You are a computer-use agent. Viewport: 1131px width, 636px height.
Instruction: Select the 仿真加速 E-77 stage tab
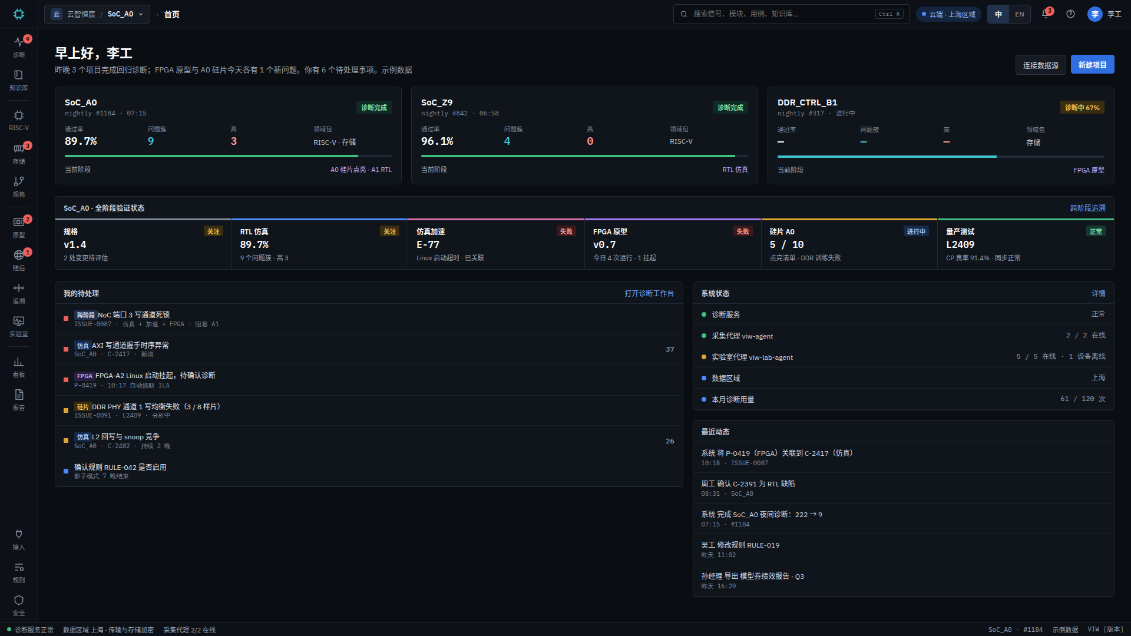[x=496, y=244]
